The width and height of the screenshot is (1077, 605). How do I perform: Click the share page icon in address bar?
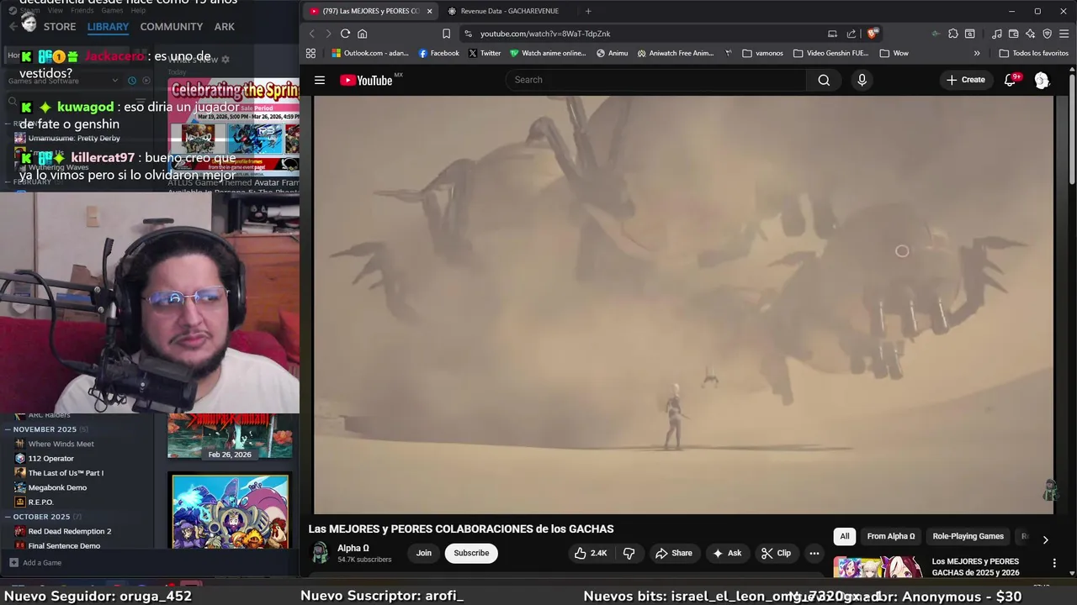tap(852, 34)
